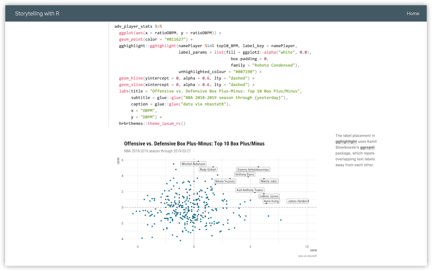Select the Kyrie Irving plot label

[x=271, y=201]
